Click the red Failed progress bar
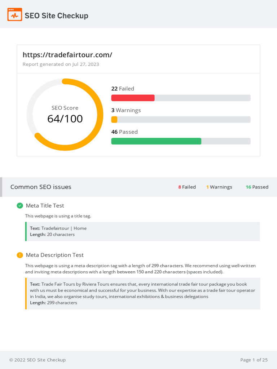Screen dimensions: 277x369 click(133, 98)
